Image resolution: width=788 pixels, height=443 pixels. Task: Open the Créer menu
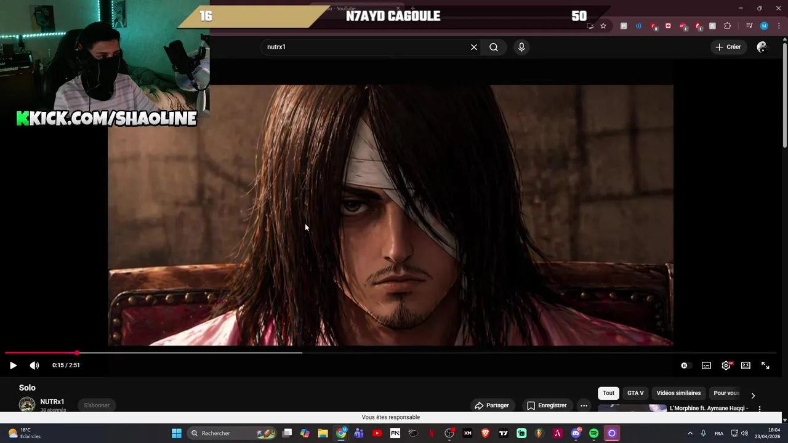tap(728, 47)
